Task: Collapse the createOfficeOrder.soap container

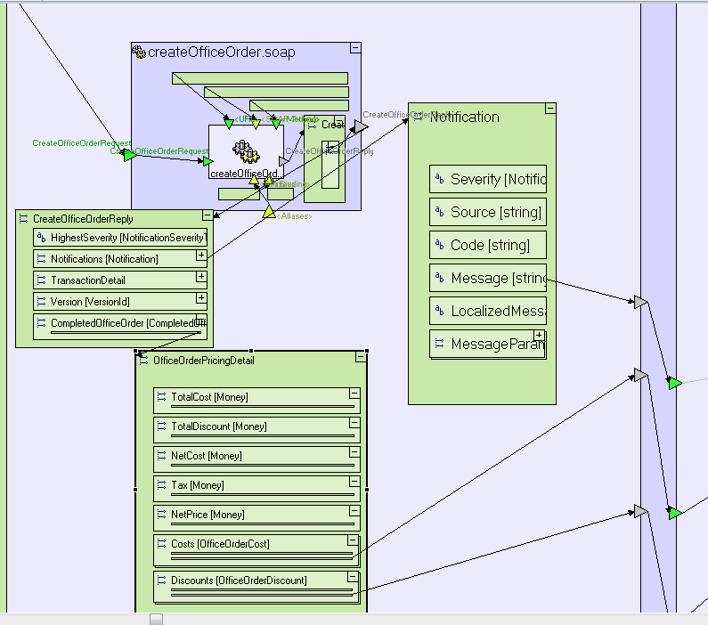Action: click(x=354, y=48)
